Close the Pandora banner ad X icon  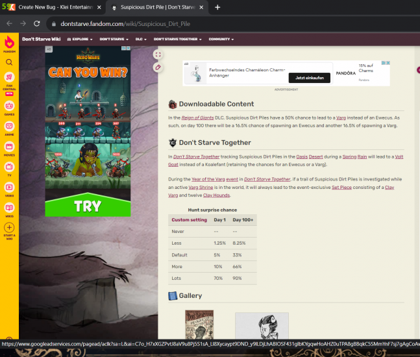point(388,63)
